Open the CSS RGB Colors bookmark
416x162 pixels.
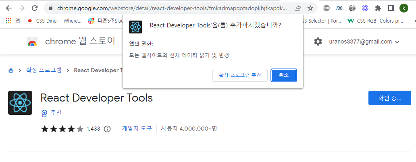(375, 21)
